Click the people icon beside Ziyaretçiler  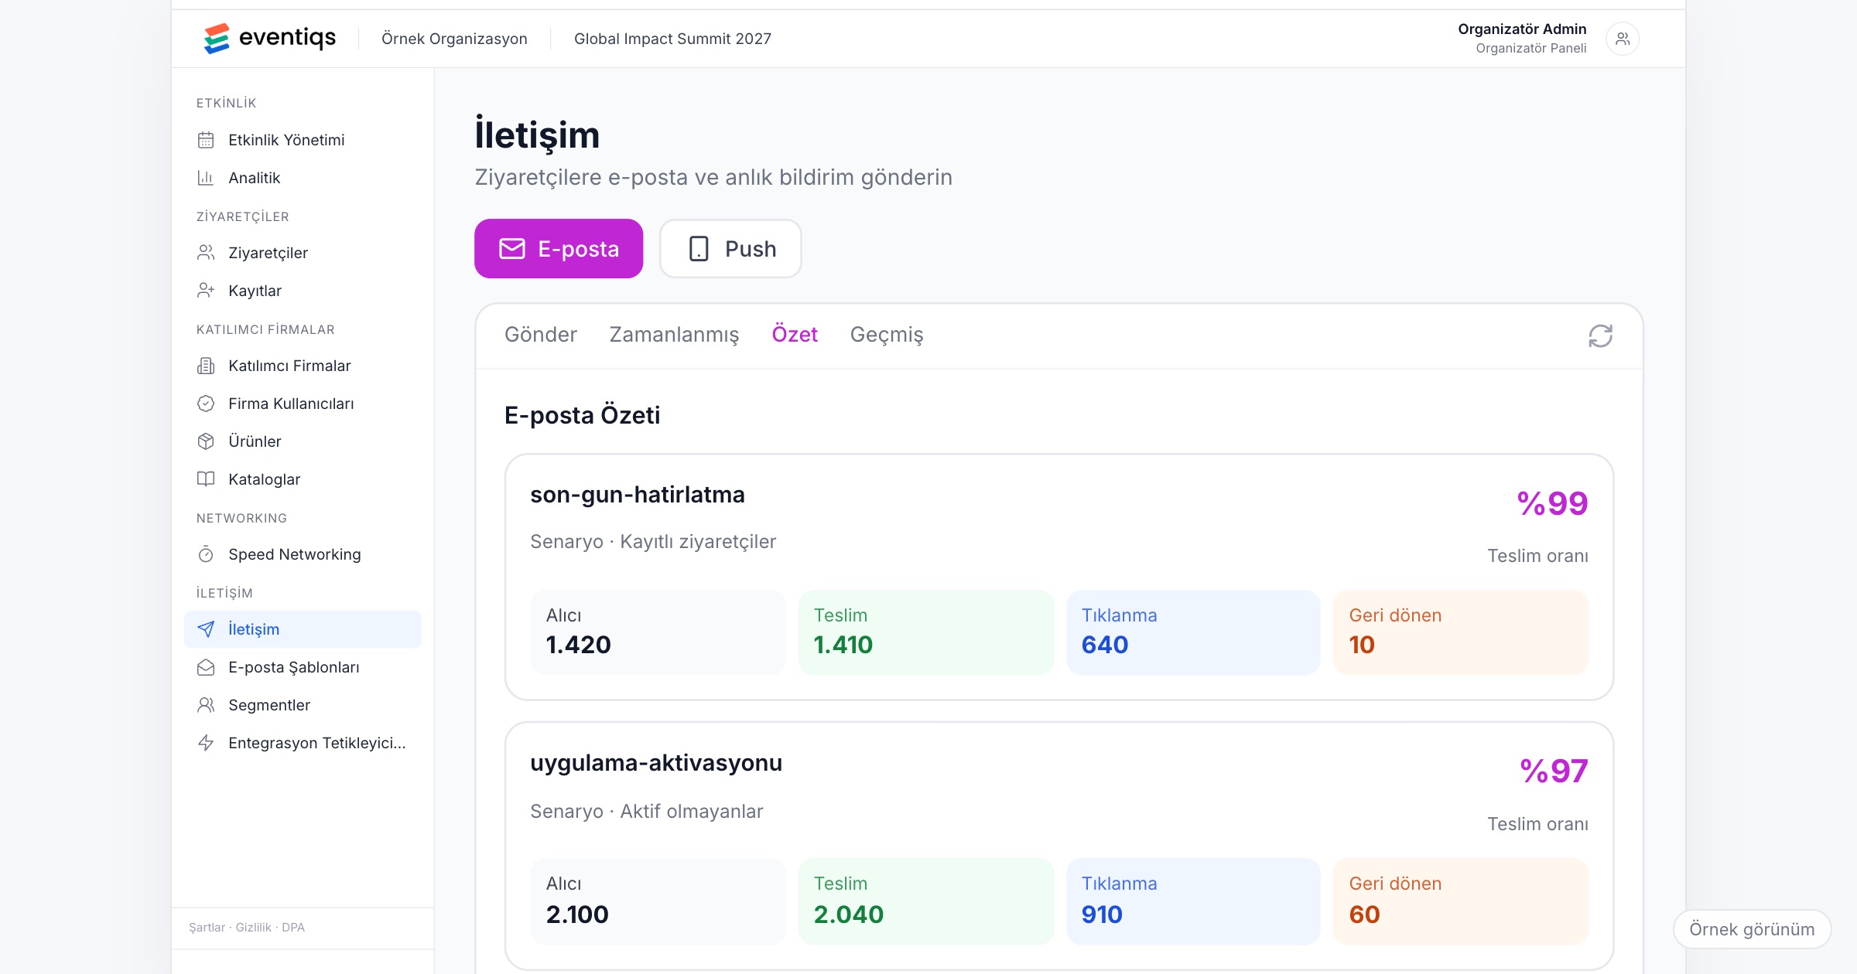click(206, 253)
